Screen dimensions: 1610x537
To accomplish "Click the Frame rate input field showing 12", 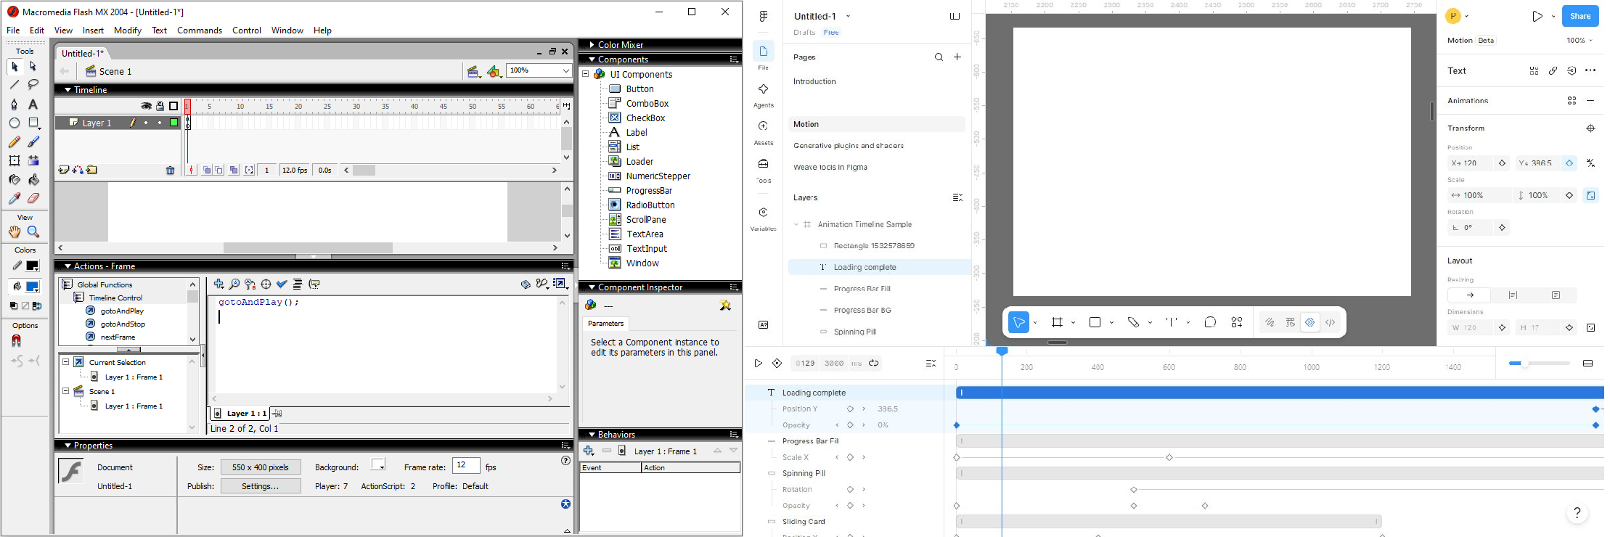I will click(466, 466).
